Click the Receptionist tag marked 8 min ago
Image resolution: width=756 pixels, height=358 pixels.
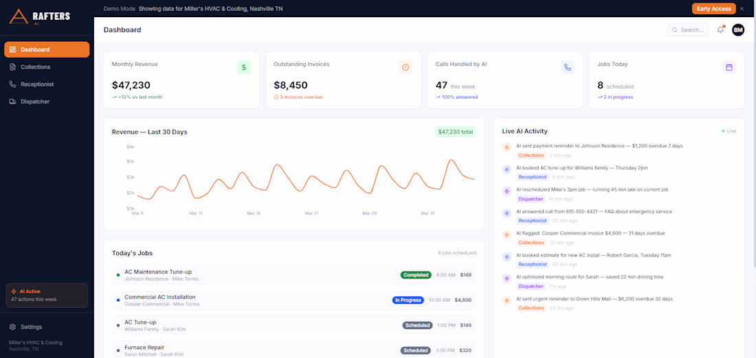click(x=533, y=177)
